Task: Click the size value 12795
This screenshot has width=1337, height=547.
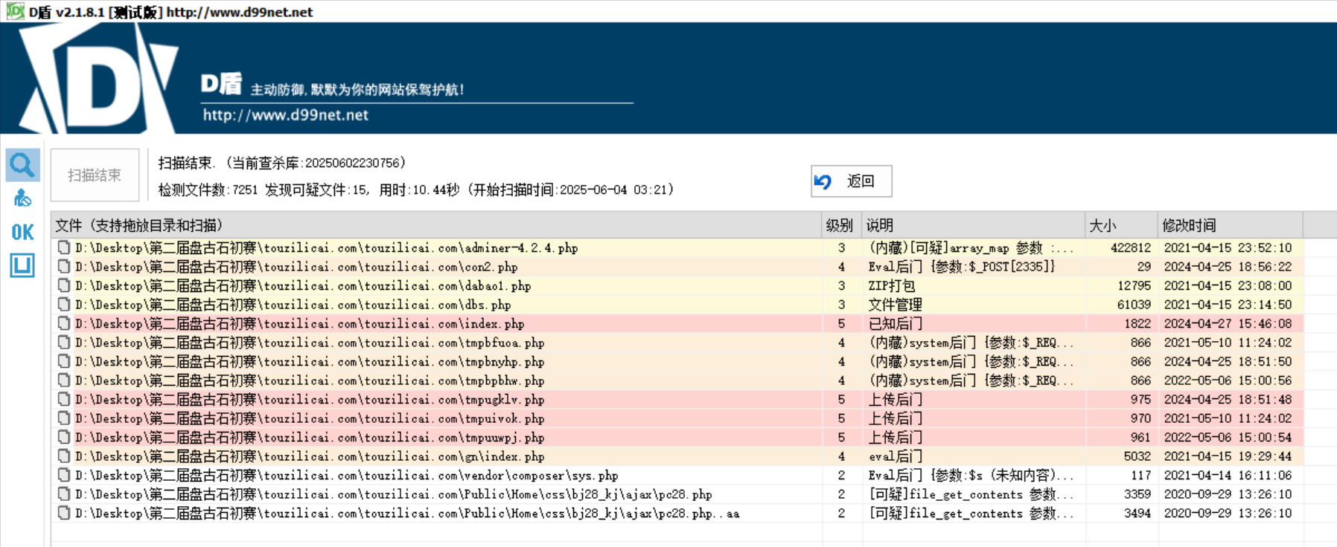Action: coord(1134,285)
